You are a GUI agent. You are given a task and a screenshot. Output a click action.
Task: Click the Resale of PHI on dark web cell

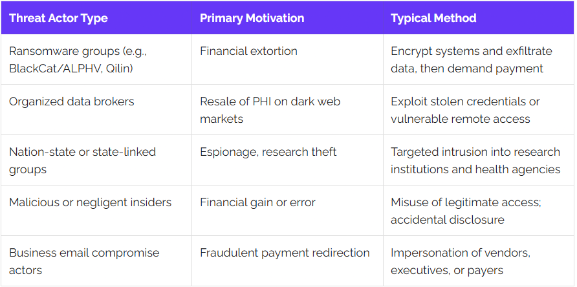click(x=287, y=110)
